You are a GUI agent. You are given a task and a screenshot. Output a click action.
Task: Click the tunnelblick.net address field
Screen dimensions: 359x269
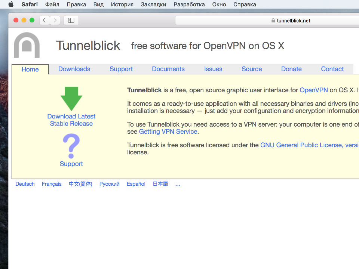(267, 20)
